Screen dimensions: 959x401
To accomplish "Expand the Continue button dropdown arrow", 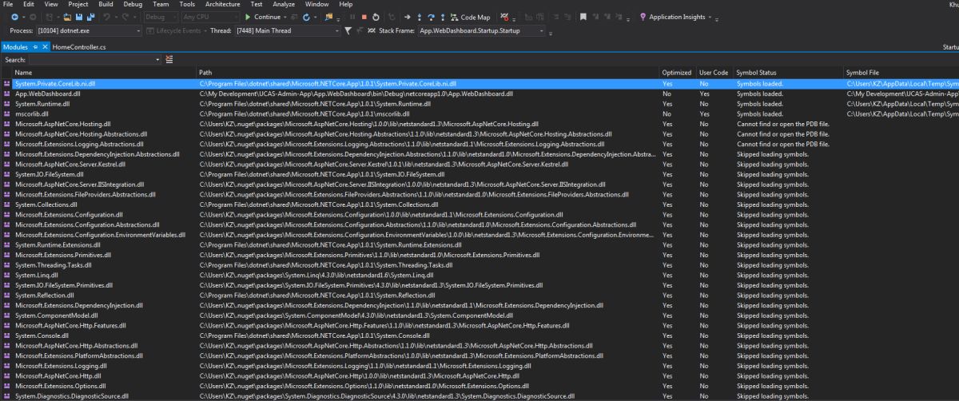I will pos(284,17).
